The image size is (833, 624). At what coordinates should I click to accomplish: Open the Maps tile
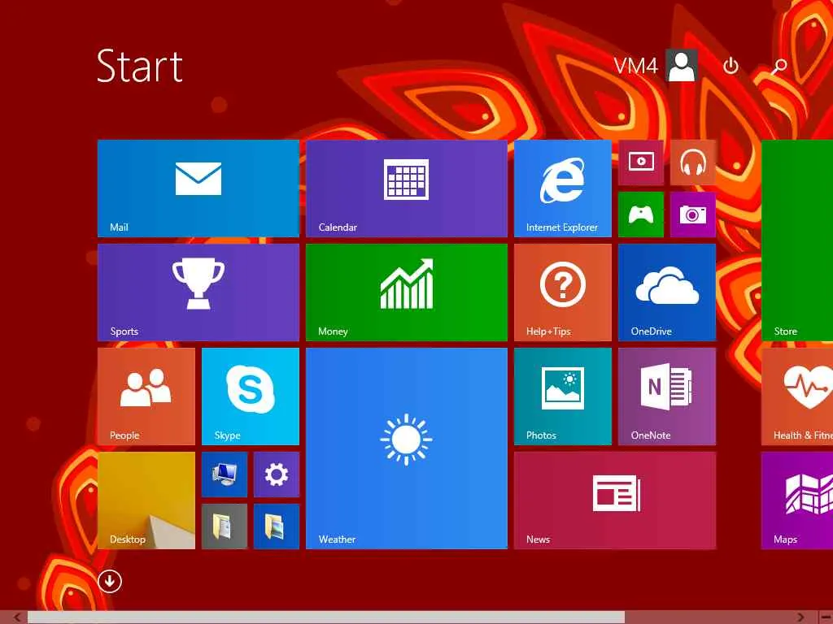click(x=797, y=500)
